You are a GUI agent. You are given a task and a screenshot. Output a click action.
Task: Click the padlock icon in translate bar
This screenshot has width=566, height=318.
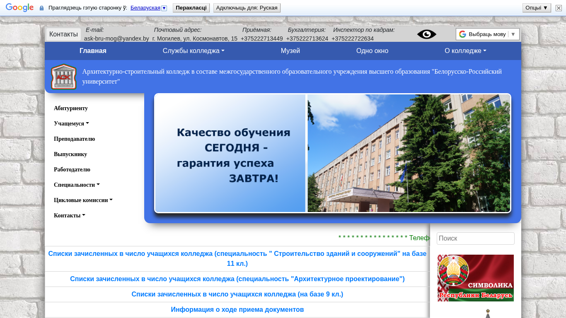click(x=41, y=8)
